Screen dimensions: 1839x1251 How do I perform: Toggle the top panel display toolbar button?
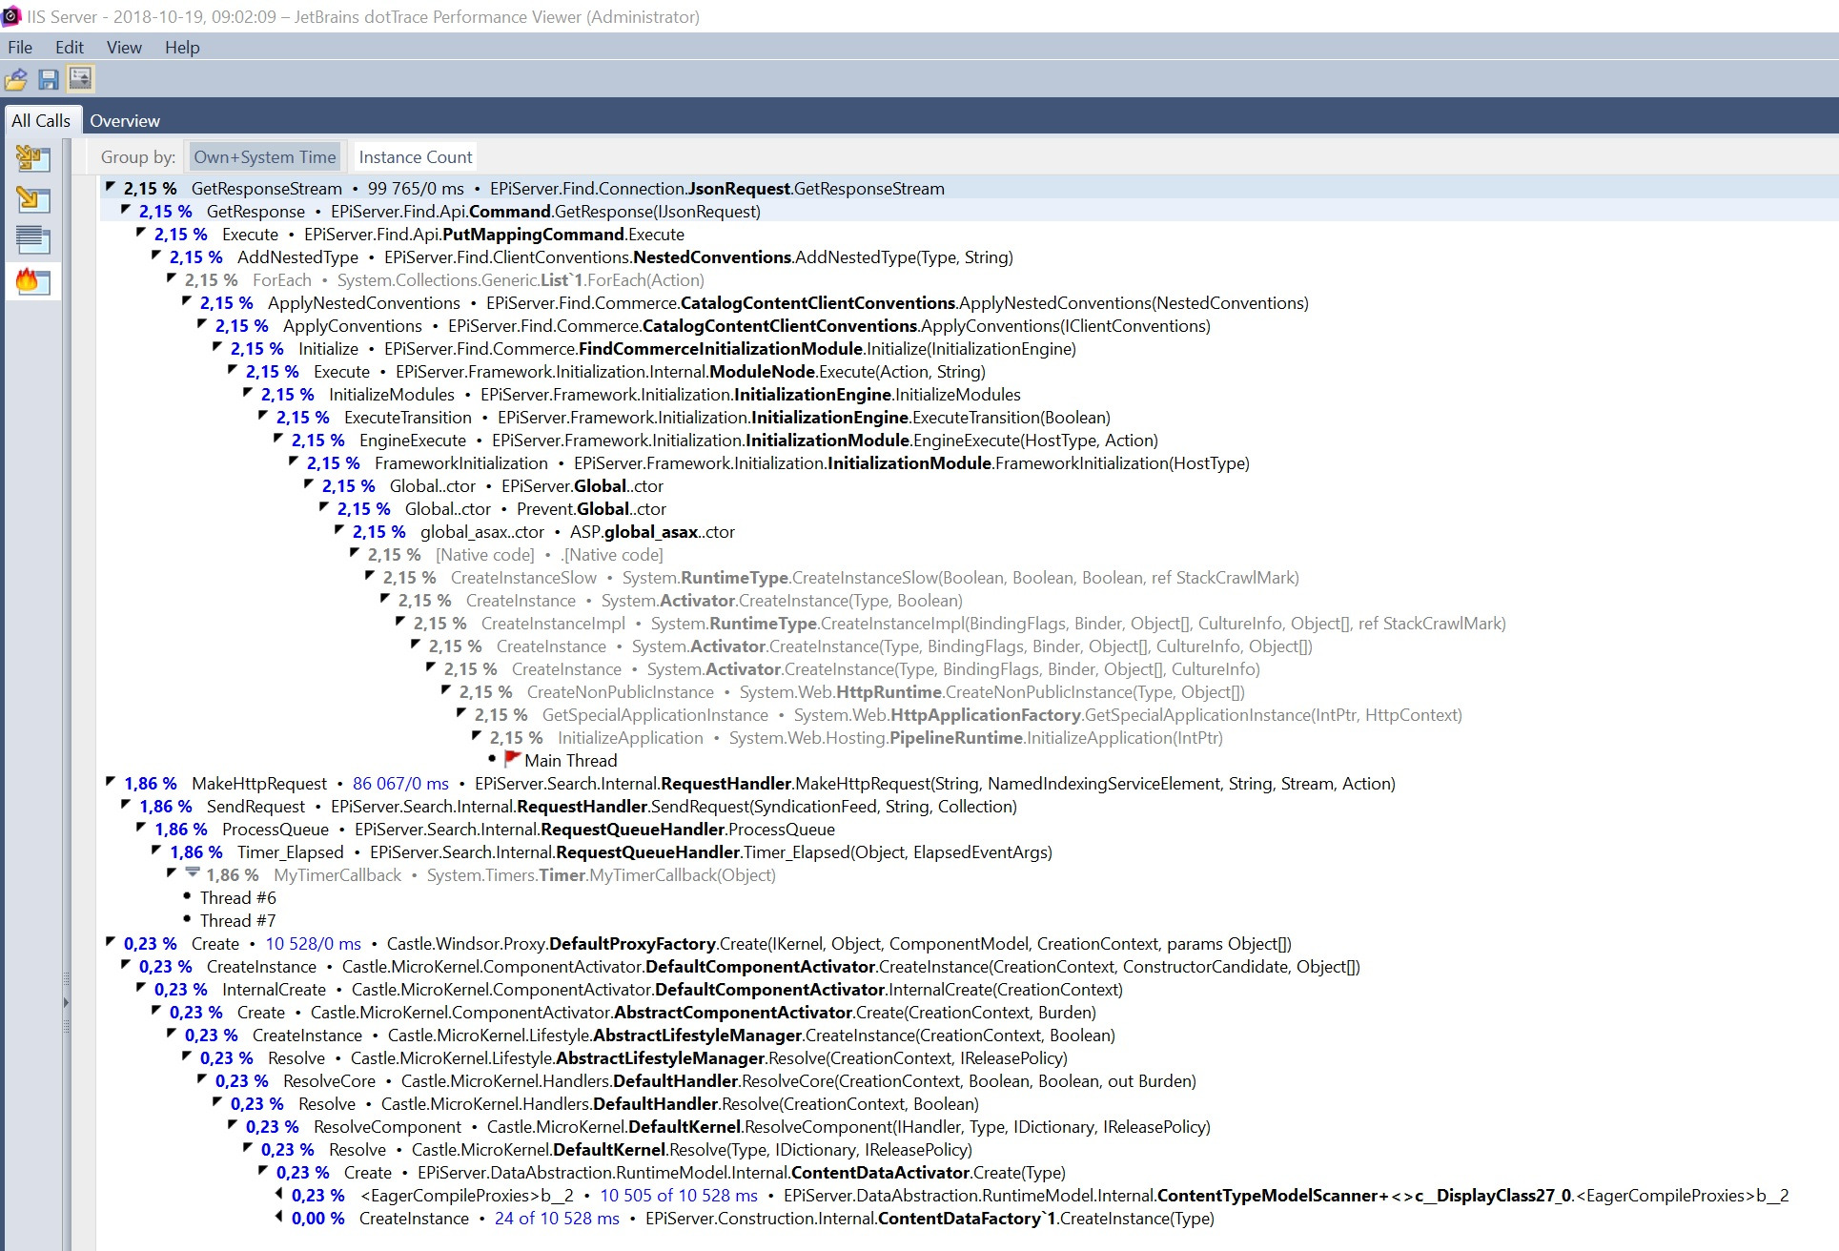[x=80, y=79]
